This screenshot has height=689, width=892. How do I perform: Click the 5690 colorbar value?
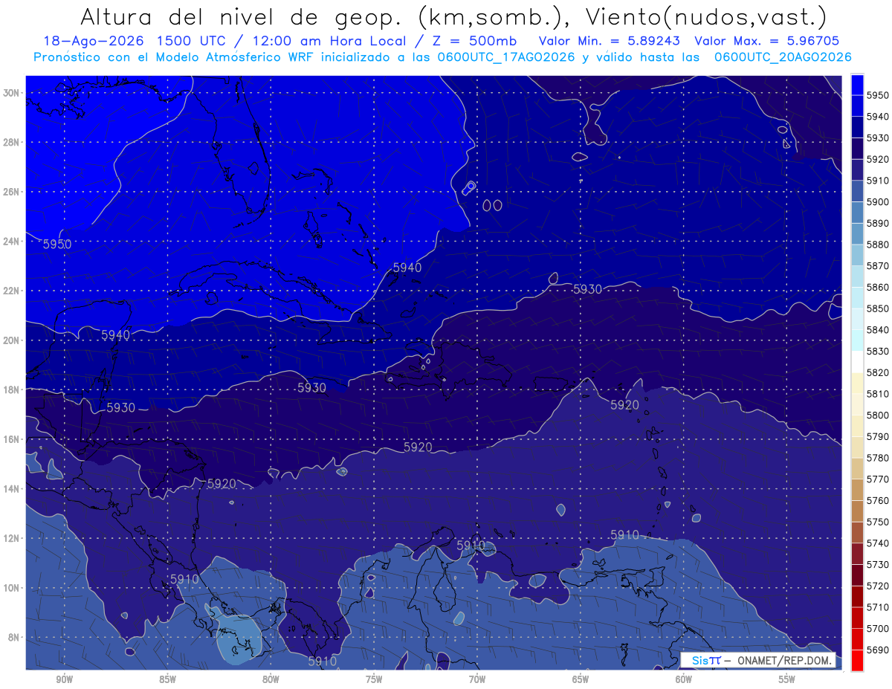[878, 650]
